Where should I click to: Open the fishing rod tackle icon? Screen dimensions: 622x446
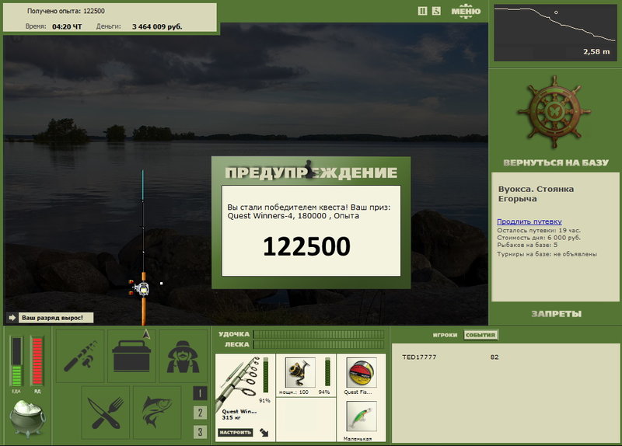point(80,356)
